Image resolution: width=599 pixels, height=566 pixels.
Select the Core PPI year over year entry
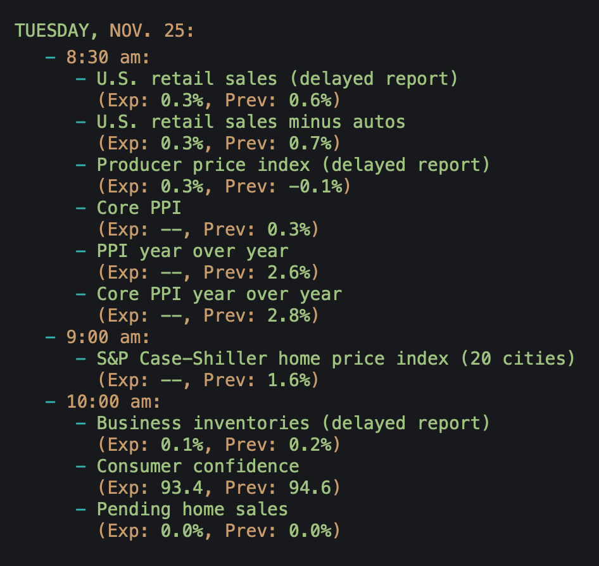tap(219, 294)
